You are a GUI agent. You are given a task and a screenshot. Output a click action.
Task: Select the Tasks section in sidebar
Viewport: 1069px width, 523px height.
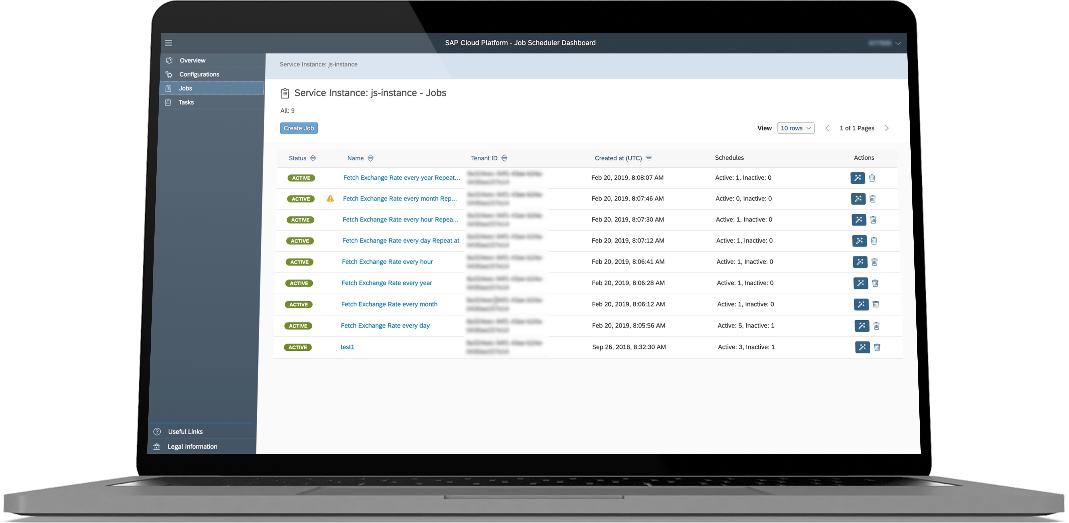coord(186,102)
